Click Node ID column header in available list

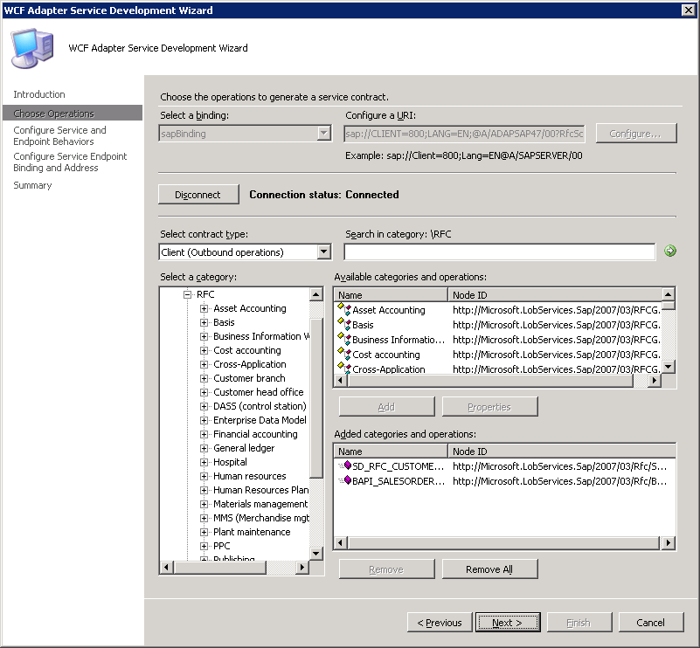tap(555, 295)
